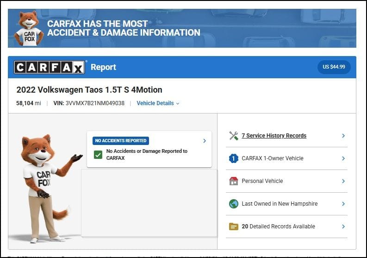Click the VIN 3VVMX7B21NM049038 text

pos(89,103)
